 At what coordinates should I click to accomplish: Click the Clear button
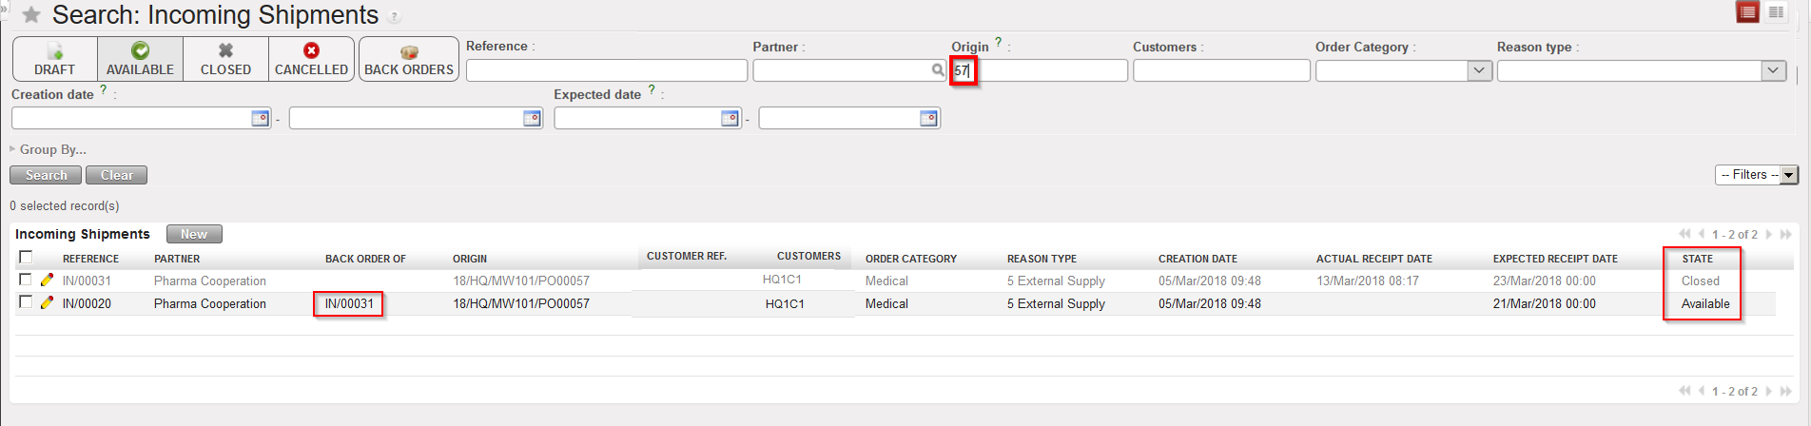(116, 175)
